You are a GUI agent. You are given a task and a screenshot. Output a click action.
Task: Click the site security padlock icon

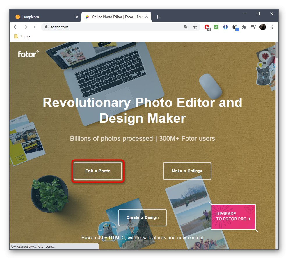click(x=46, y=27)
